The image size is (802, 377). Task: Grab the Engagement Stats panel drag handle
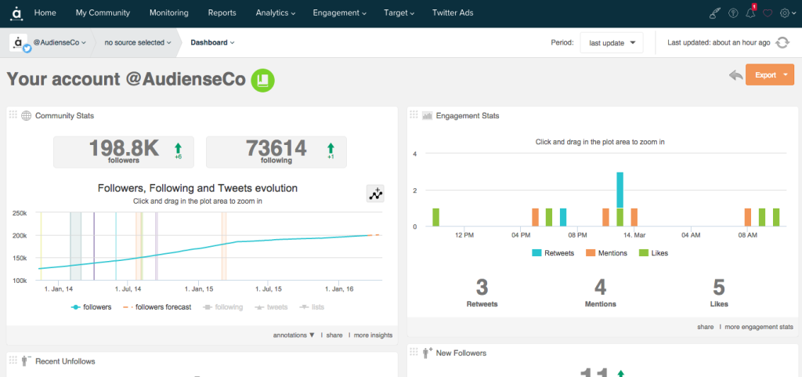pos(414,115)
